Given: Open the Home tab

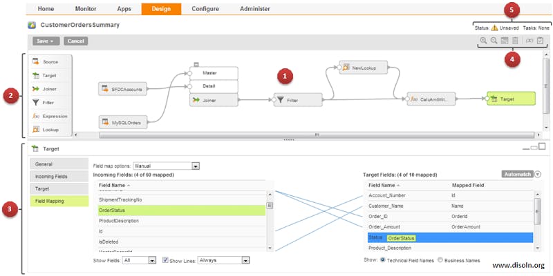Looking at the screenshot, I should click(x=46, y=9).
